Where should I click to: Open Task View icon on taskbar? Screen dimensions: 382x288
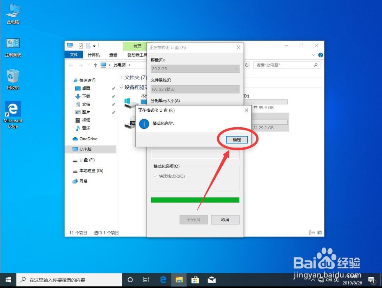pos(146,280)
